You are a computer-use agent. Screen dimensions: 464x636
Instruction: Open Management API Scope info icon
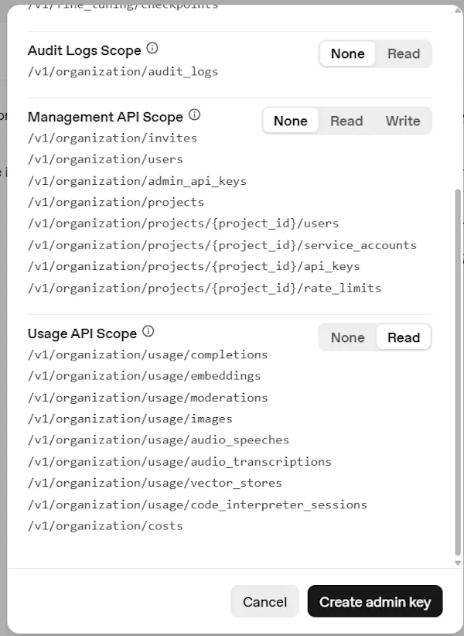(195, 115)
